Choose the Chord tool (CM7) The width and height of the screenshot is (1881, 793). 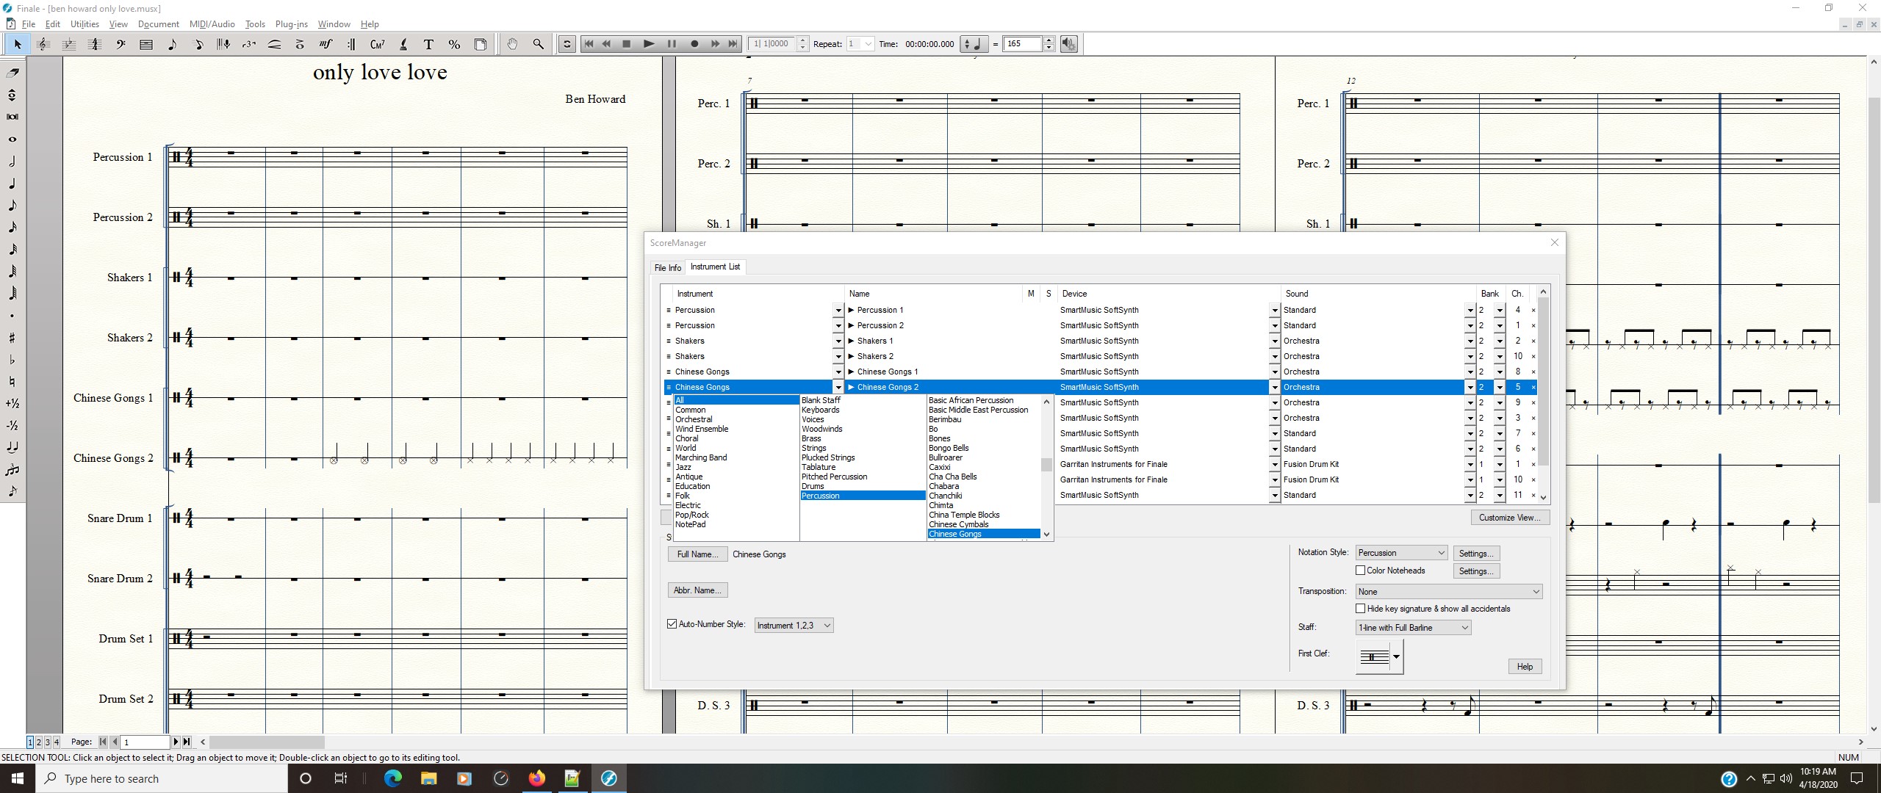377,45
